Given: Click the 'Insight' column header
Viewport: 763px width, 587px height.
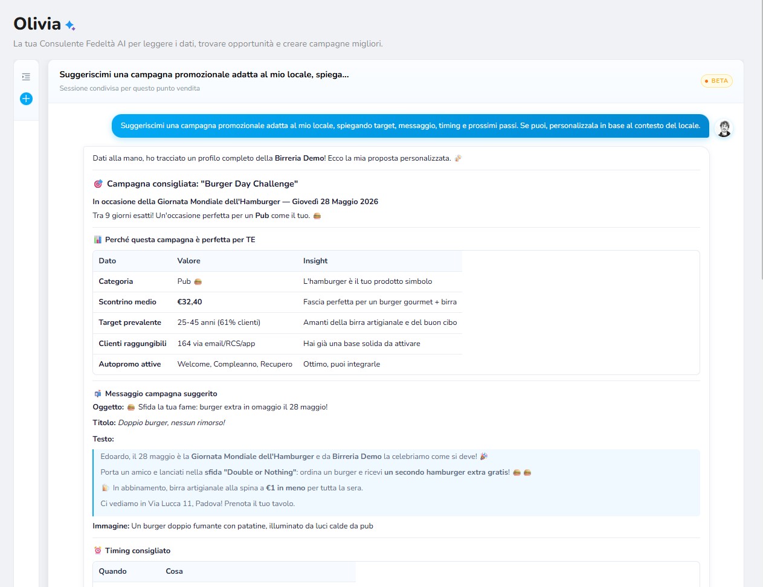Looking at the screenshot, I should 315,261.
